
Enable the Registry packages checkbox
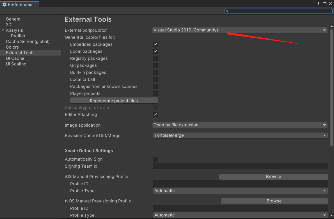click(155, 58)
